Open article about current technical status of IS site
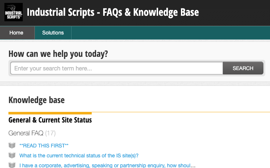270x168 pixels. (x=79, y=156)
